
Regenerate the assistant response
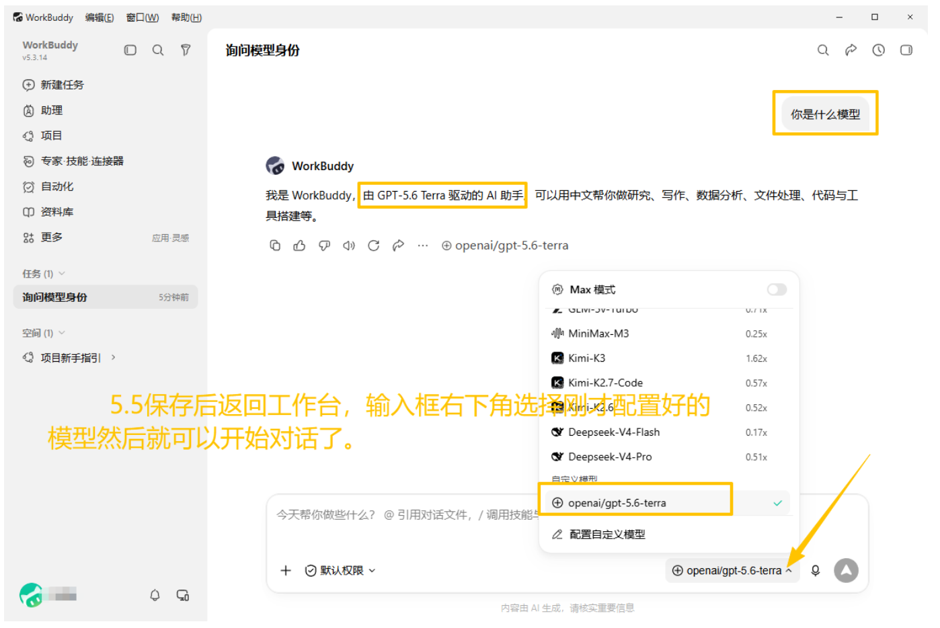374,245
